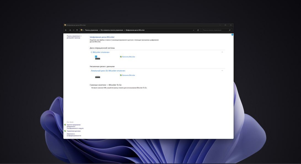301x164 pixels.
Task: Expand the address bar history dropdown
Action: (193, 30)
